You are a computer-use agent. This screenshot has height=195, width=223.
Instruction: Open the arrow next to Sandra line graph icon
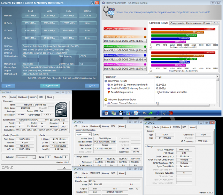[139, 113]
